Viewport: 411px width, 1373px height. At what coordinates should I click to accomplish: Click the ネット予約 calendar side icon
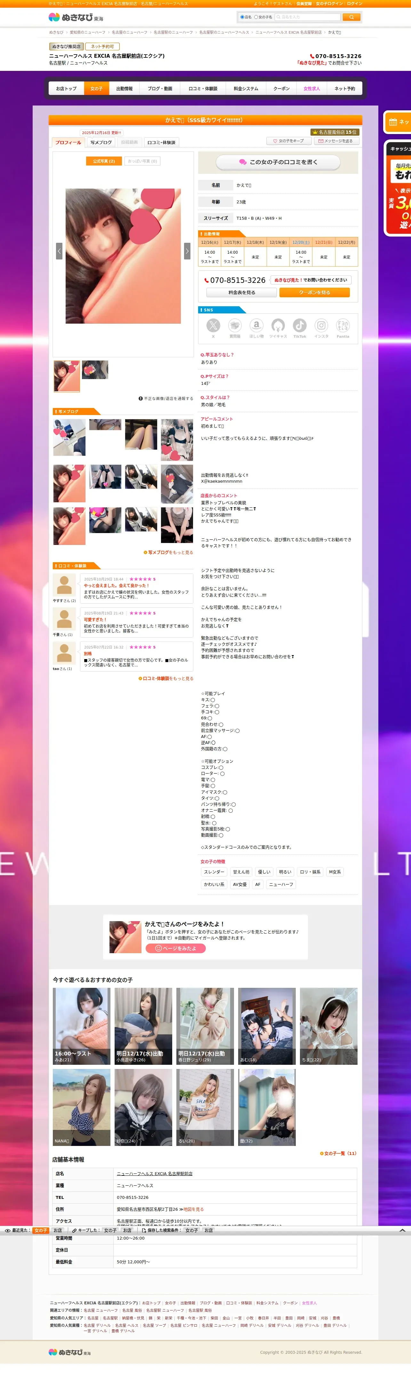393,122
